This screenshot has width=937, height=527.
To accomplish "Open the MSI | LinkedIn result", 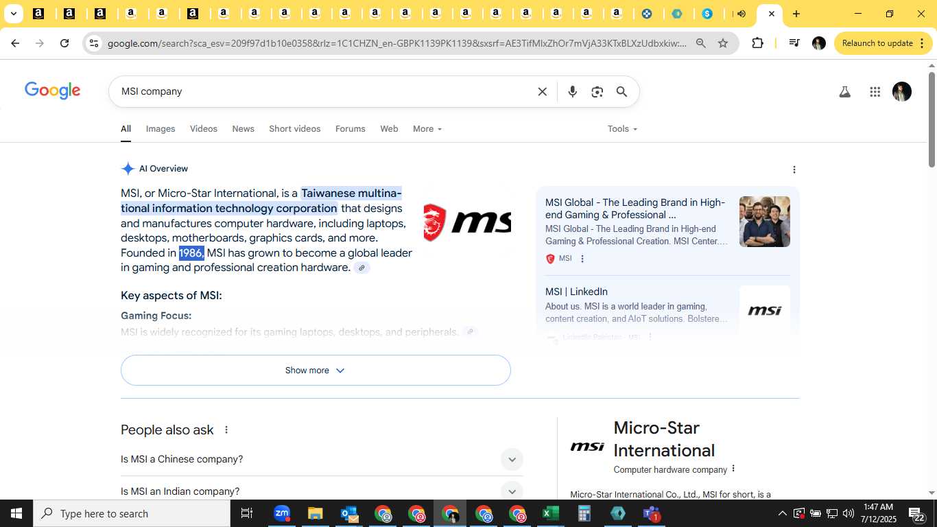I will pyautogui.click(x=576, y=292).
